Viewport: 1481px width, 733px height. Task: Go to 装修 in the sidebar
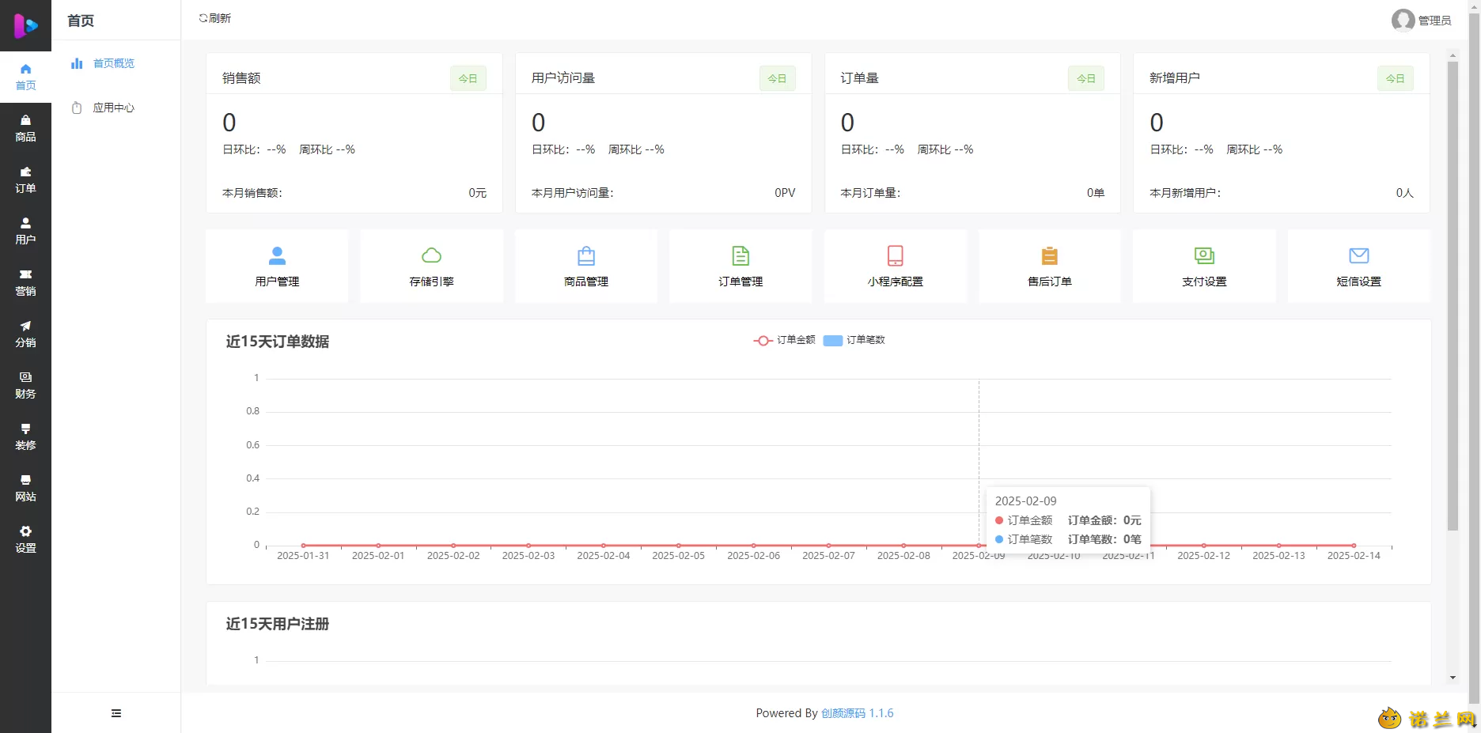click(25, 436)
